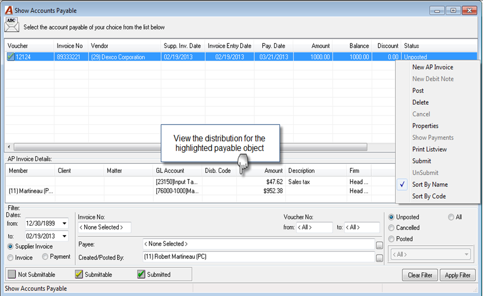This screenshot has width=483, height=296.
Task: Select the Unposted radio button
Action: tap(391, 217)
